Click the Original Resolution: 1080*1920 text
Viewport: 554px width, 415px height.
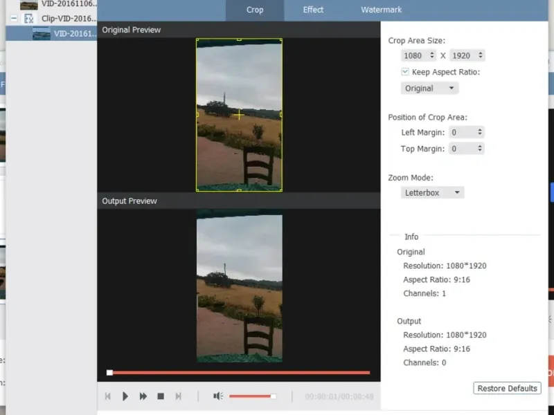coord(445,266)
